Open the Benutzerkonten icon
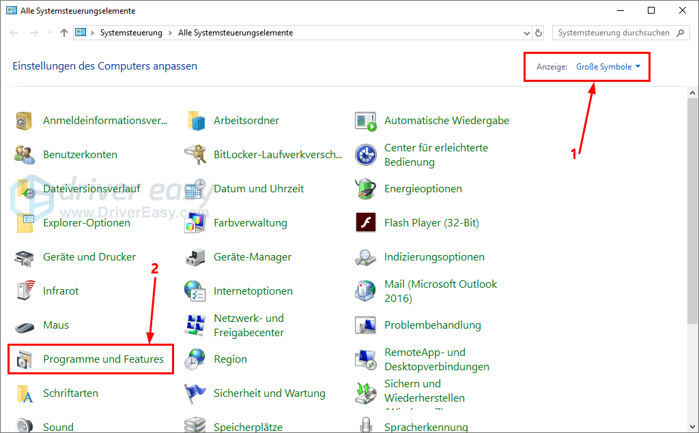The width and height of the screenshot is (699, 433). point(25,155)
